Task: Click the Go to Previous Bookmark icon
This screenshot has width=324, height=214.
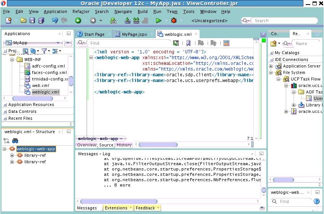Action: click(213, 43)
